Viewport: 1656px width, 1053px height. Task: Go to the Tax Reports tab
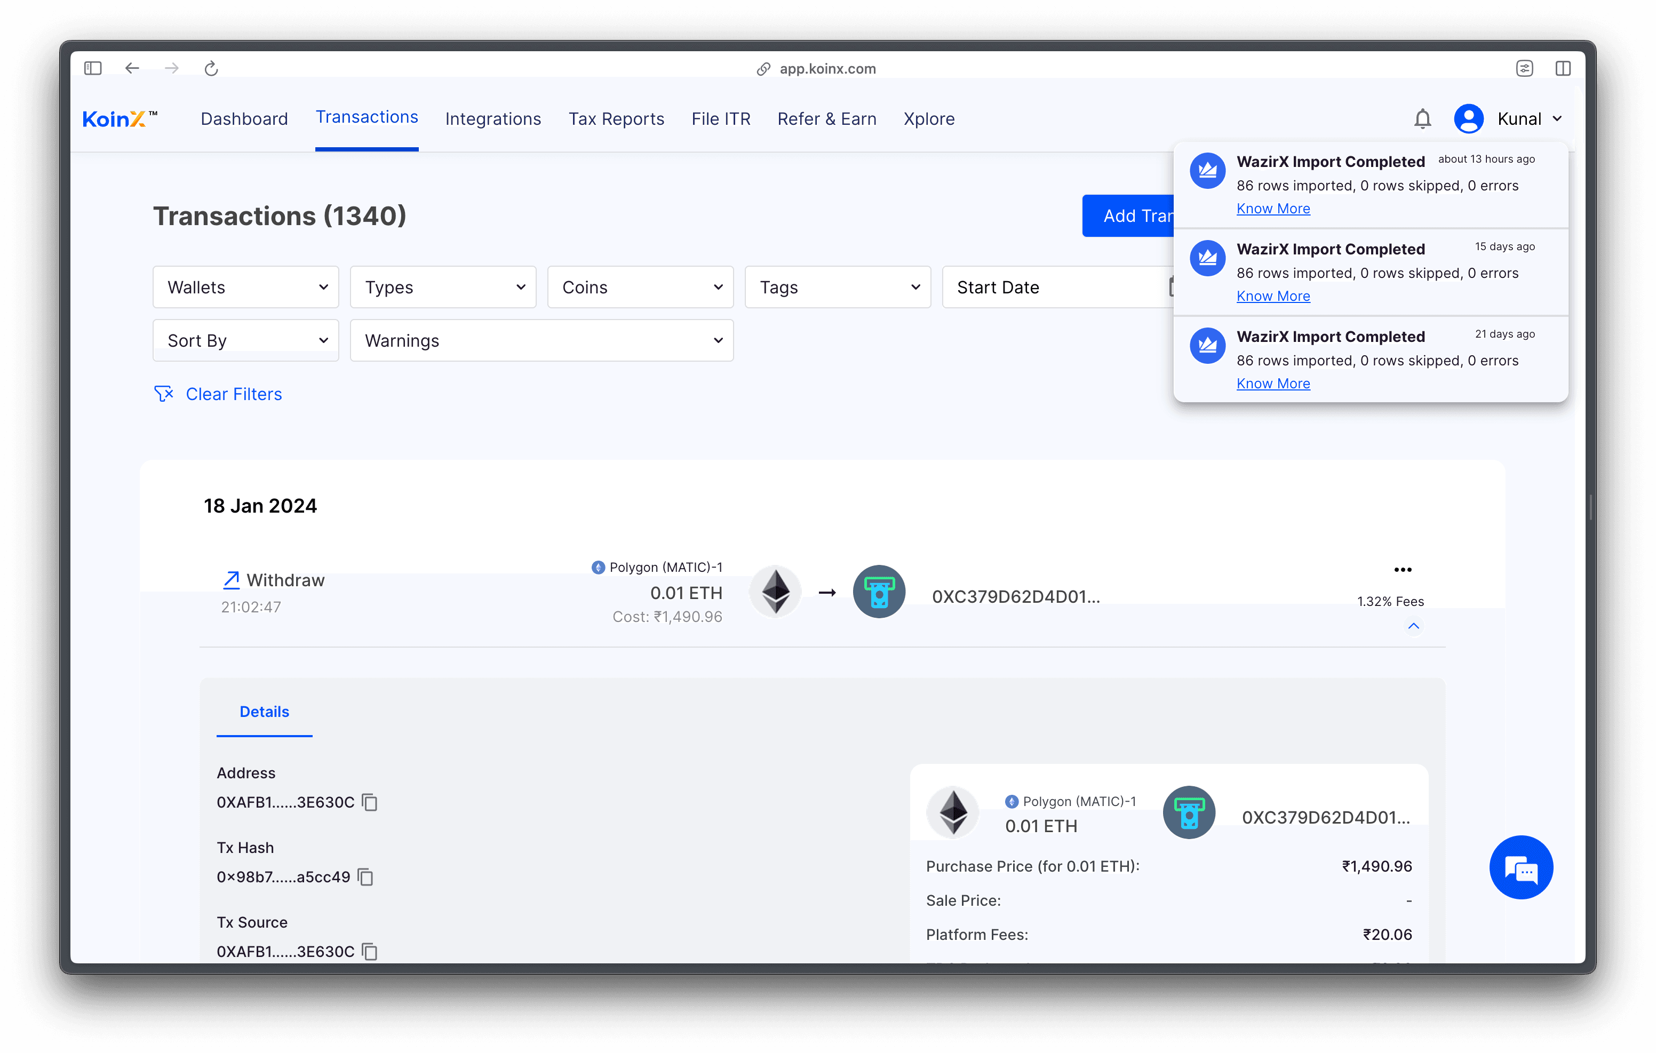click(616, 119)
